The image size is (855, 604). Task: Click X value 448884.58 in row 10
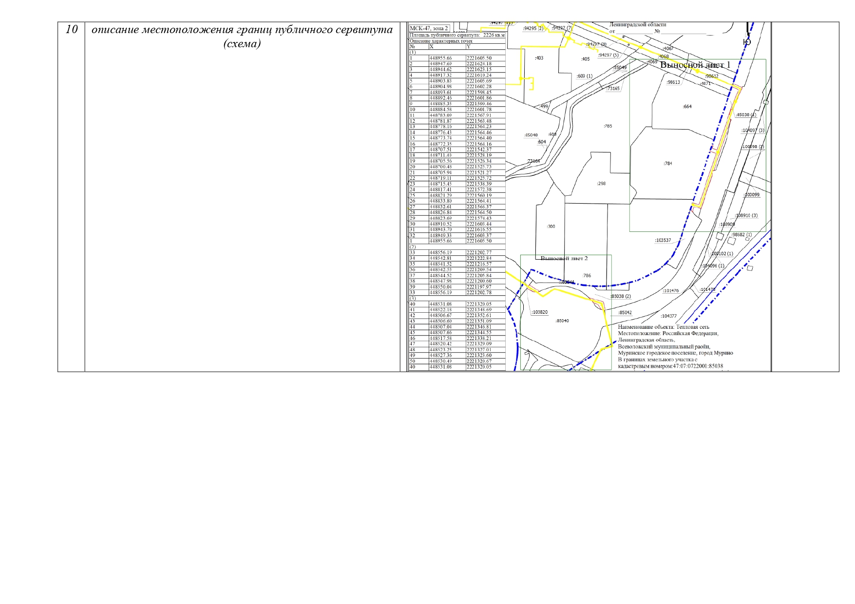(440, 110)
